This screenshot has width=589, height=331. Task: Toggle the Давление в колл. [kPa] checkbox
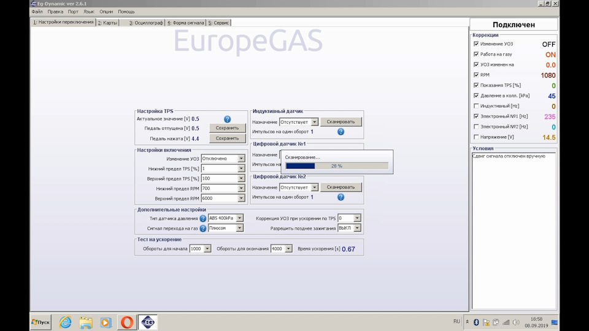coord(476,96)
